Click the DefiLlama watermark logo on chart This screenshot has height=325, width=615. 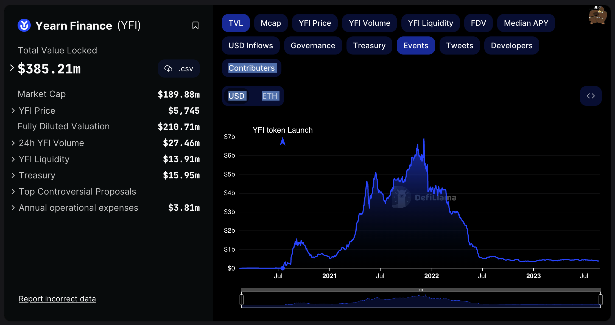tap(402, 197)
